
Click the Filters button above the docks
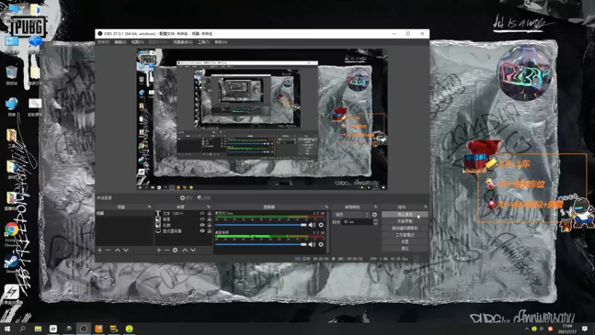click(x=204, y=198)
